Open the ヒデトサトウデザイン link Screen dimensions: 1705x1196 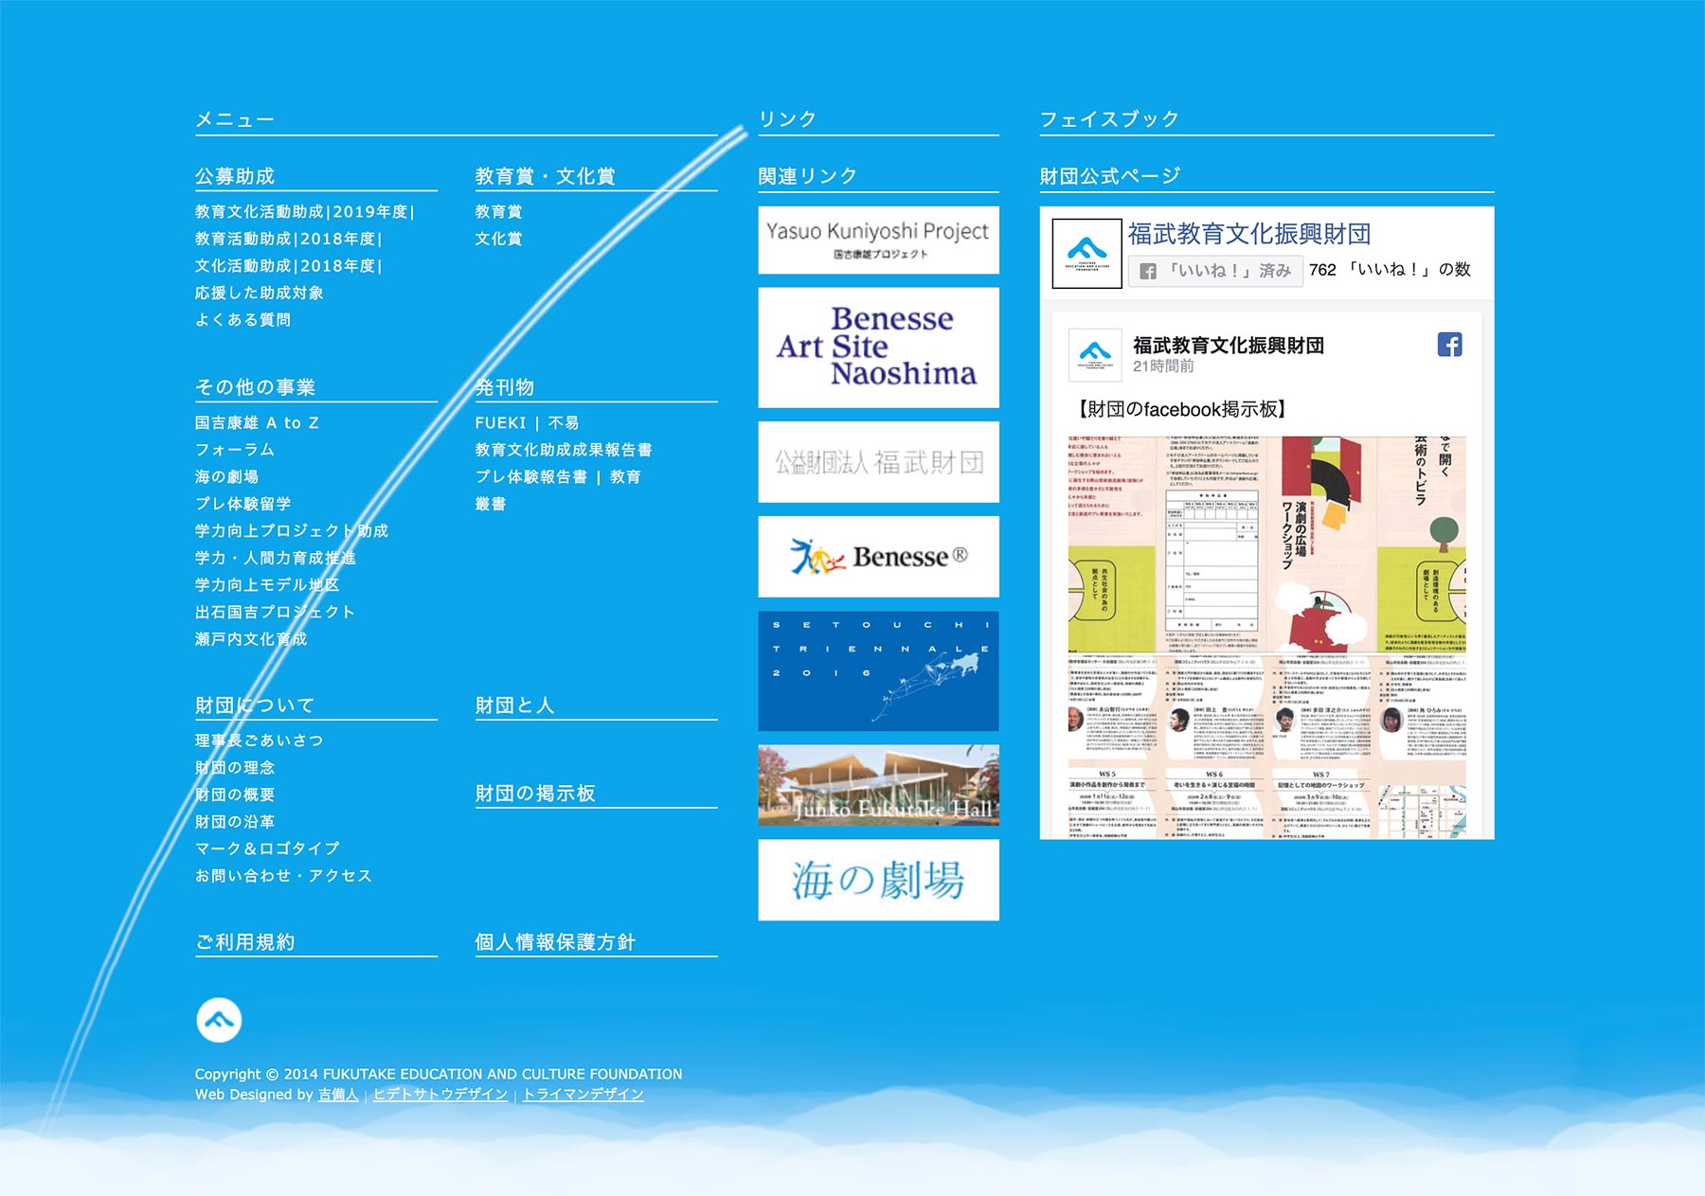click(440, 1095)
